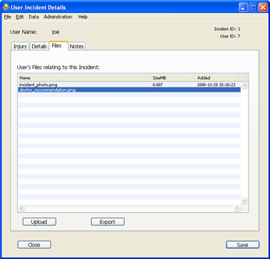Click the Export button
The image size is (270, 259).
tap(108, 222)
